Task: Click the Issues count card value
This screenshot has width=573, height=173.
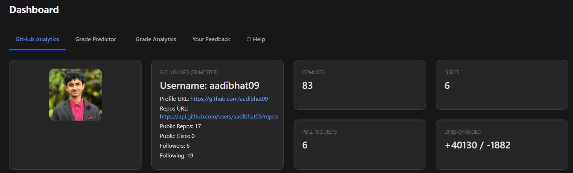Action: 447,86
